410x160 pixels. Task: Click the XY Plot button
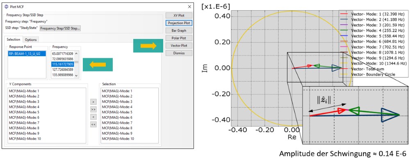[179, 16]
